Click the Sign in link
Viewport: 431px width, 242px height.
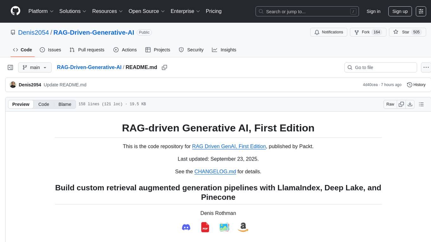point(373,11)
